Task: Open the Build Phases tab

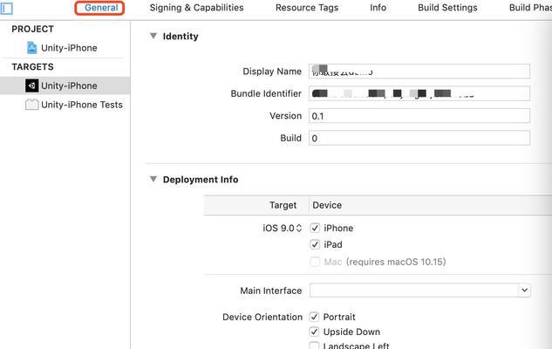Action: click(530, 7)
